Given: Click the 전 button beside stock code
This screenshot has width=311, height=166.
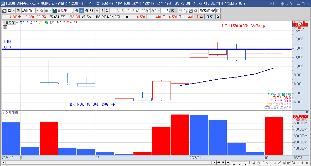Looking at the screenshot, I should click(18, 11).
